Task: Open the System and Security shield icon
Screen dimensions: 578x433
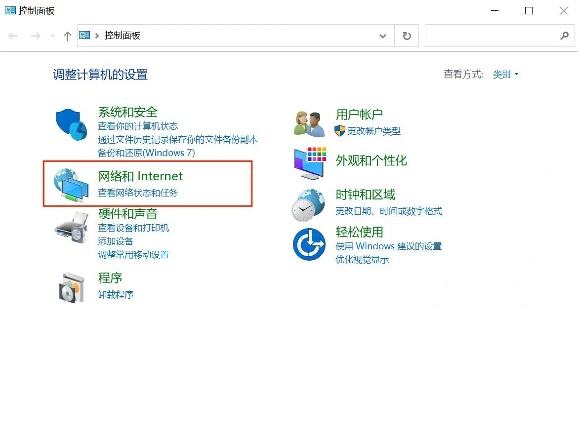Action: pyautogui.click(x=71, y=123)
